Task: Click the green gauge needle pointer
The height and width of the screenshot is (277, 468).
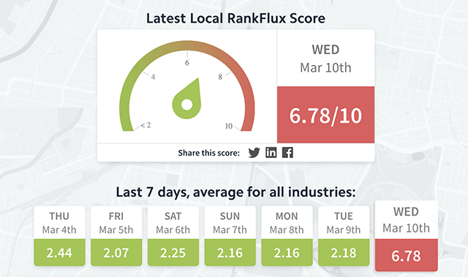Action: (187, 99)
